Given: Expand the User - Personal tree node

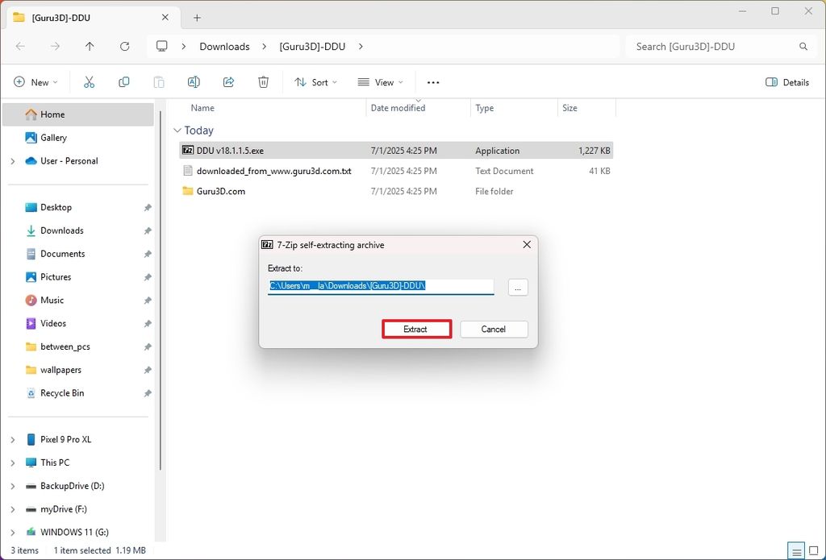Looking at the screenshot, I should 13,161.
